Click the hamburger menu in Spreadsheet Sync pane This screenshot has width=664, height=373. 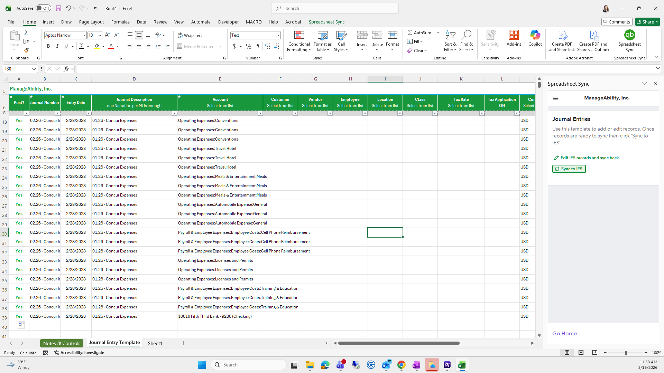click(x=556, y=98)
